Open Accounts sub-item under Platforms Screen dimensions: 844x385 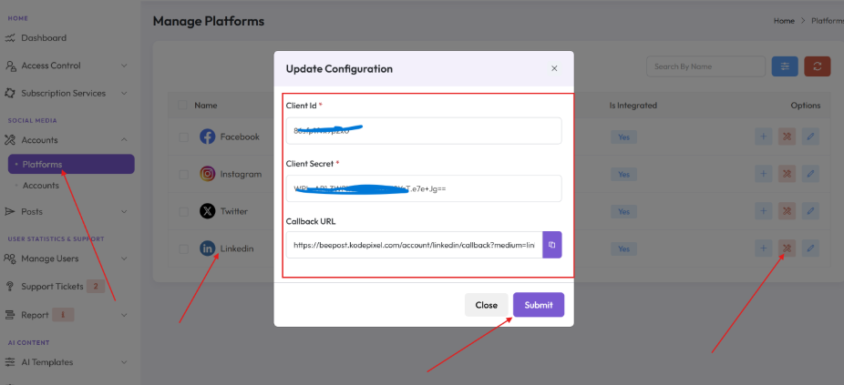[x=40, y=186]
